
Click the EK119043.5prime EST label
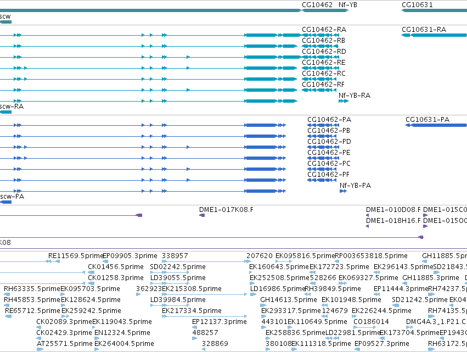(122, 322)
